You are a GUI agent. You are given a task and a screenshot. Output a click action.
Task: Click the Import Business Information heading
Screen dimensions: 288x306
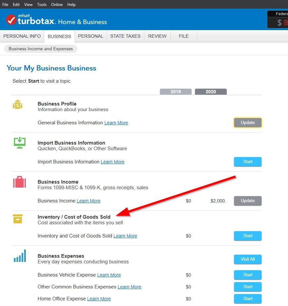point(71,143)
